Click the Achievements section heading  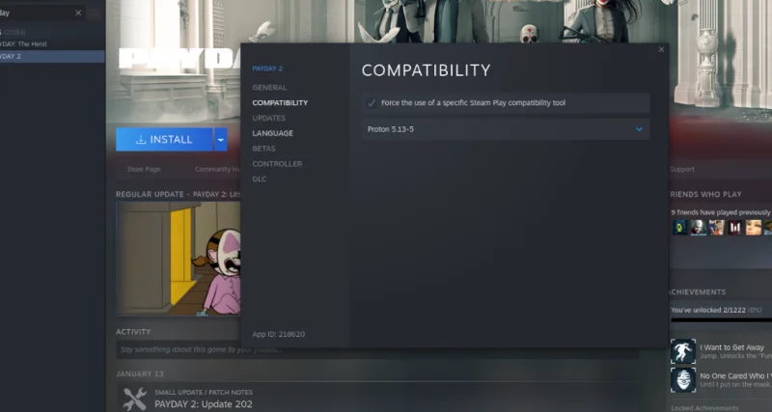tap(697, 292)
